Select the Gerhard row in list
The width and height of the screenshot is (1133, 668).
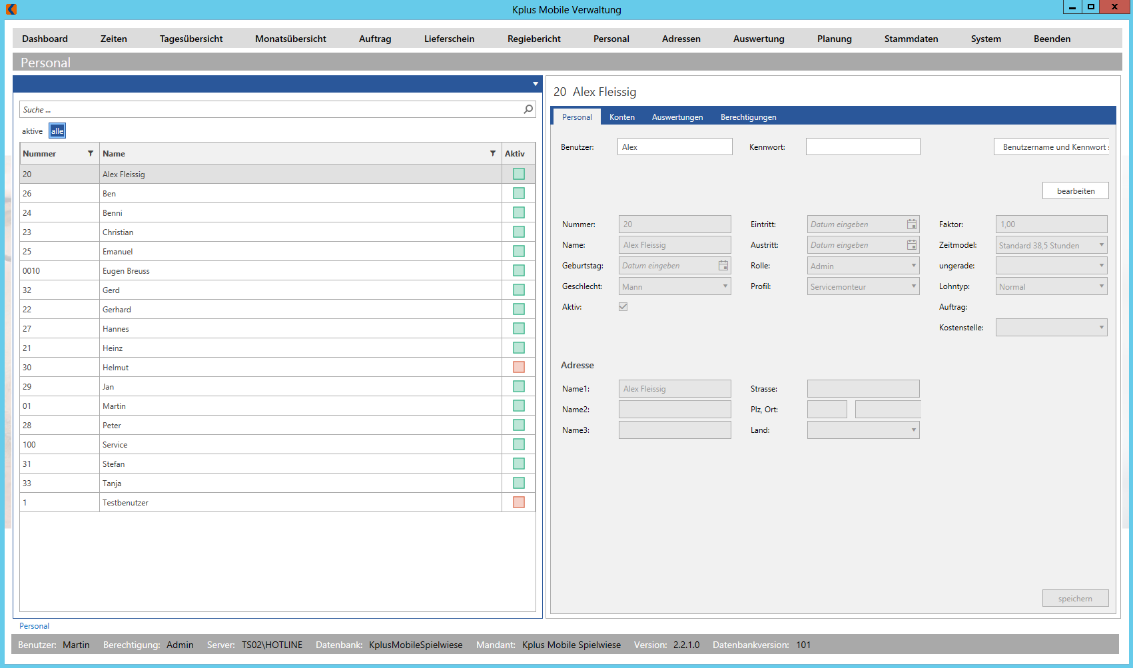[x=277, y=309]
